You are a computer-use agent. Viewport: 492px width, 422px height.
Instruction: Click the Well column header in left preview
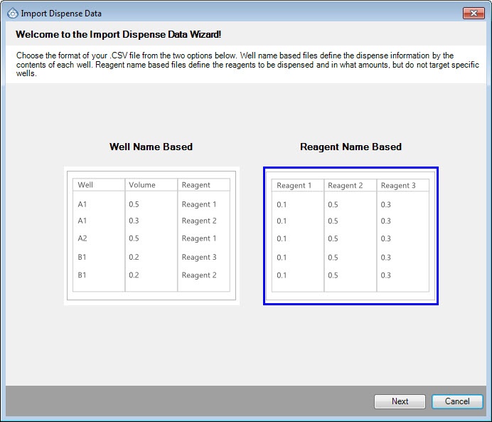85,185
